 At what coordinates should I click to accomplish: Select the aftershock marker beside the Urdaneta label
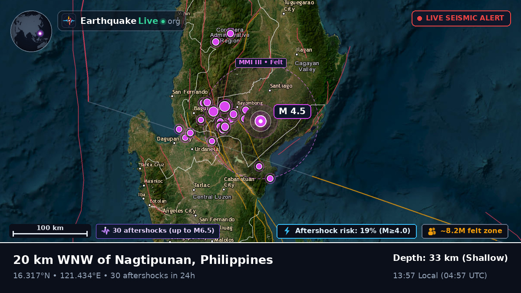tap(212, 141)
